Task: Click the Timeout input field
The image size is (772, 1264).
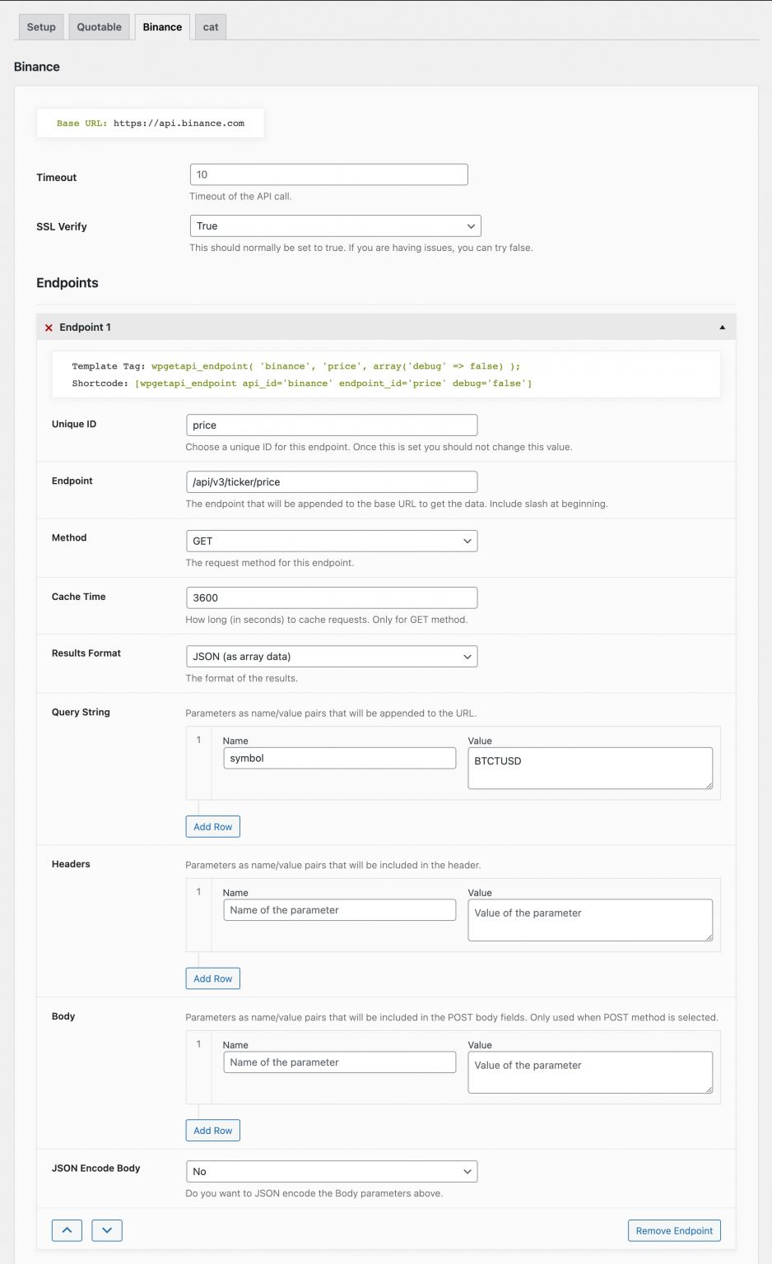Action: [328, 174]
